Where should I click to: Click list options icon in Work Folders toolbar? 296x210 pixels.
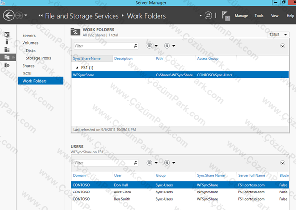149,46
